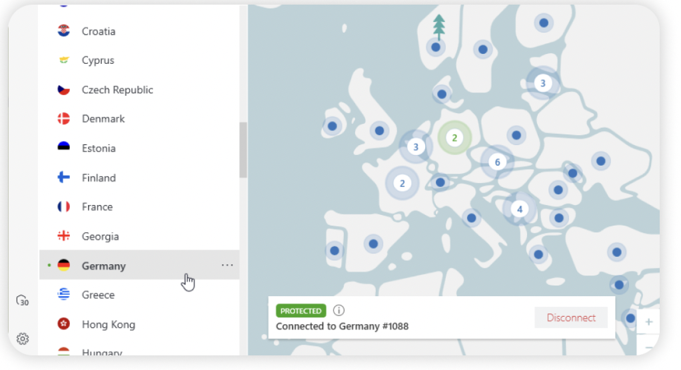Click the 4-server cluster marker on map
The height and width of the screenshot is (370, 681).
(519, 209)
